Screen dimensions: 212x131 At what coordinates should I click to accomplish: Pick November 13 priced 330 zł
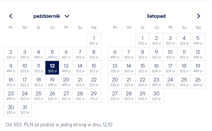[115, 68]
